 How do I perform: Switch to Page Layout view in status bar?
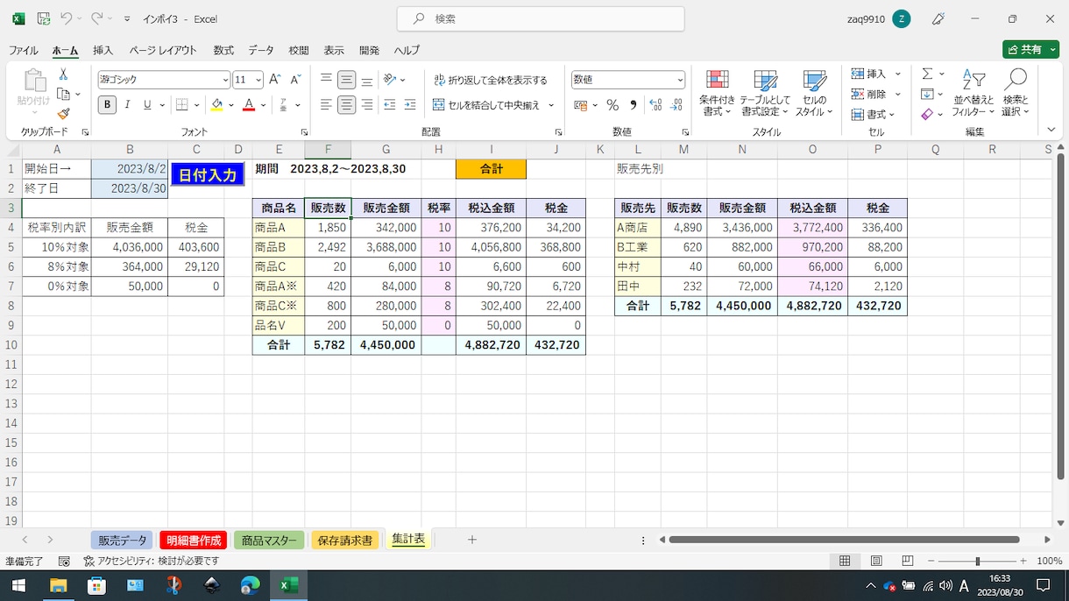coord(876,561)
